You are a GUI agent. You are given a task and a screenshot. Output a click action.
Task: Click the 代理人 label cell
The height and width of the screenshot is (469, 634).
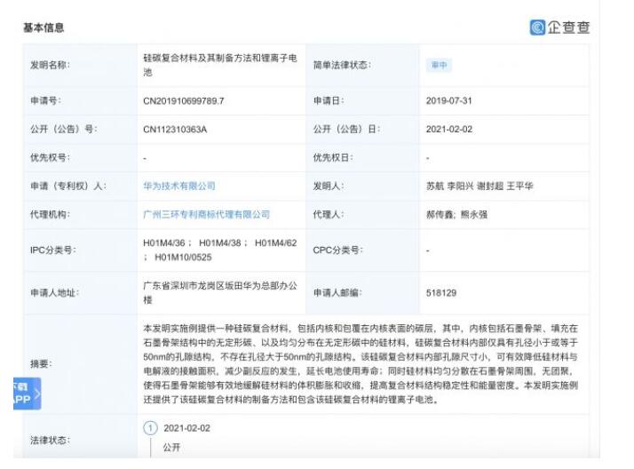pyautogui.click(x=362, y=214)
